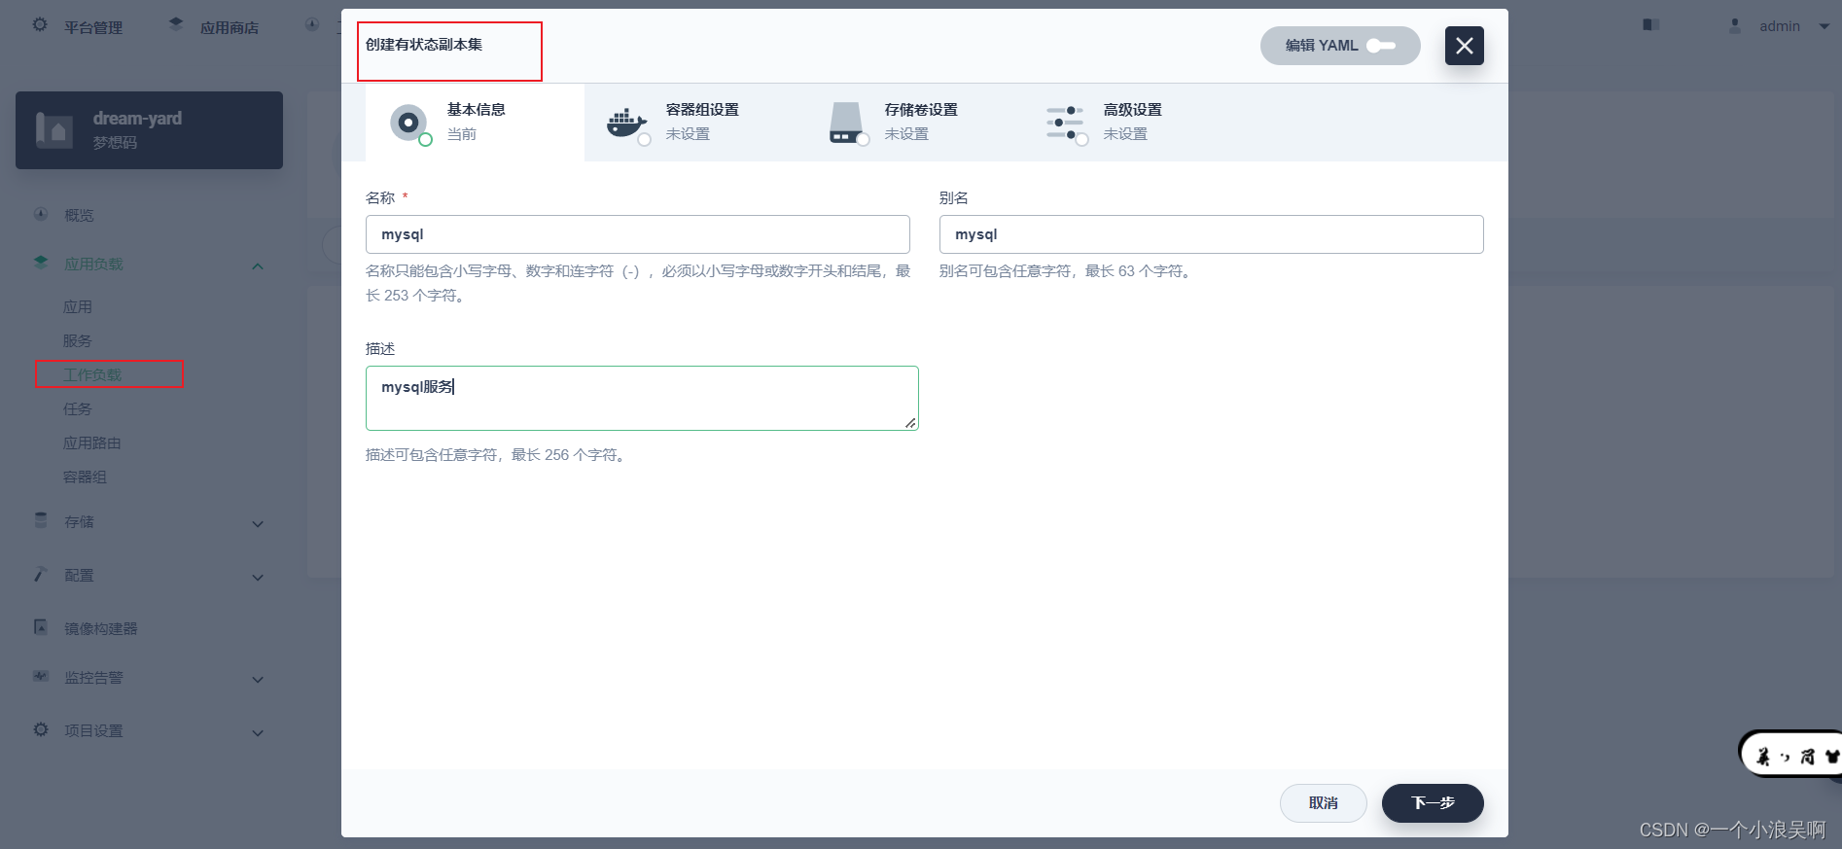This screenshot has height=849, width=1842.
Task: Switch to the 存储卷设置 step tab
Action: click(x=912, y=123)
